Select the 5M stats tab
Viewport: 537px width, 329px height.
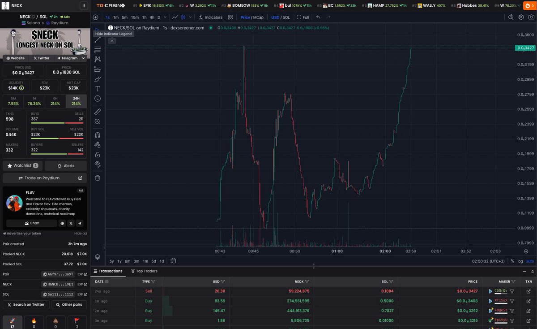(13, 101)
